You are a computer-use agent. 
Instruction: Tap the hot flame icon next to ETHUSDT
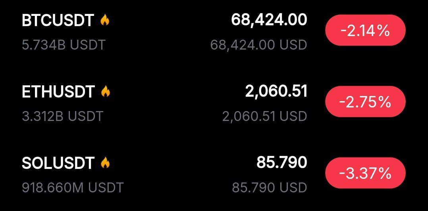coord(105,92)
